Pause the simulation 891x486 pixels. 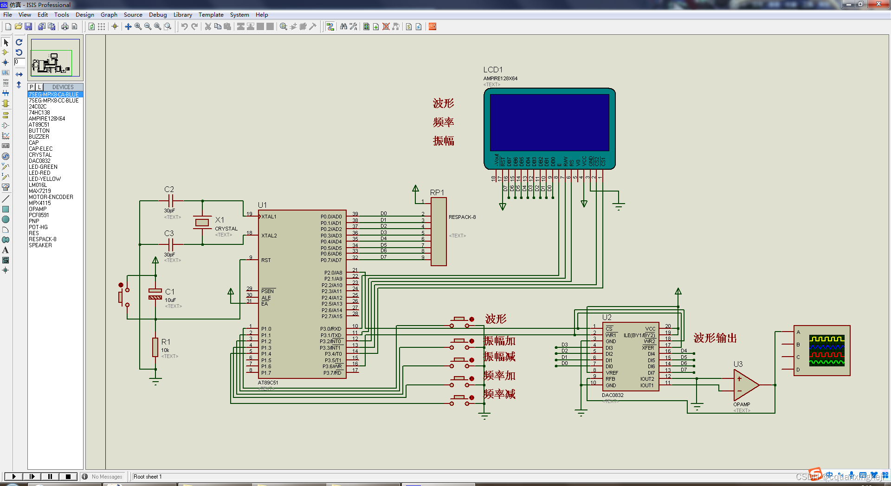50,476
